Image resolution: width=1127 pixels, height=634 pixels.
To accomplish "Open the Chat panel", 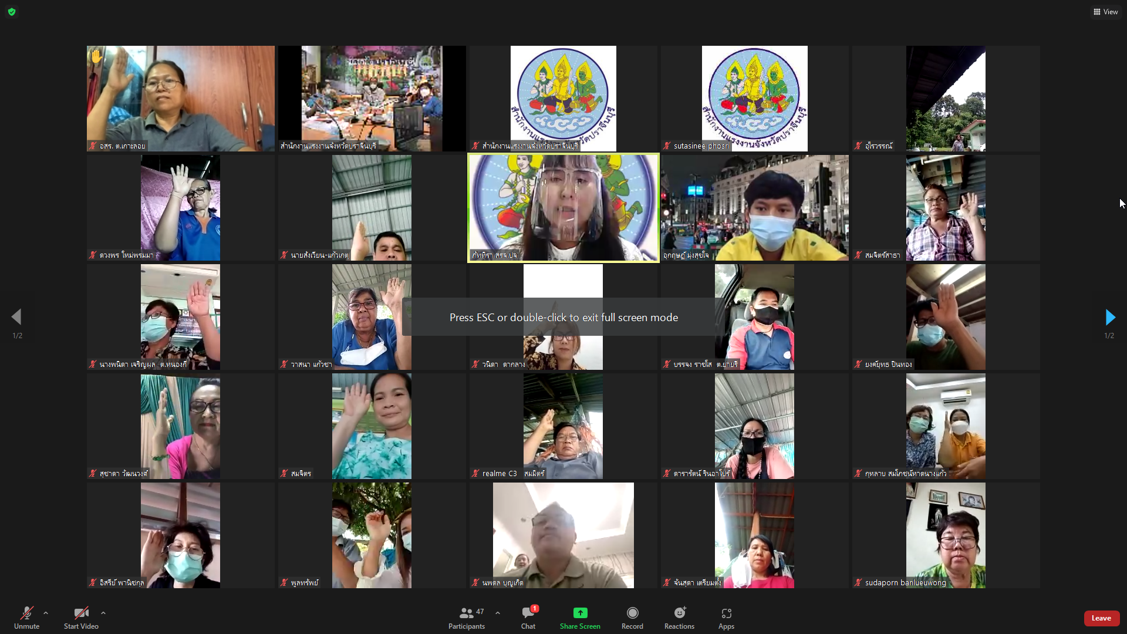I will coord(528,618).
